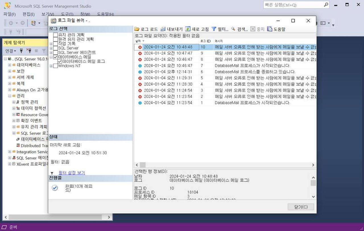Select the Distributed Tra... node in Object Explorer
The width and height of the screenshot is (364, 231).
click(34, 146)
